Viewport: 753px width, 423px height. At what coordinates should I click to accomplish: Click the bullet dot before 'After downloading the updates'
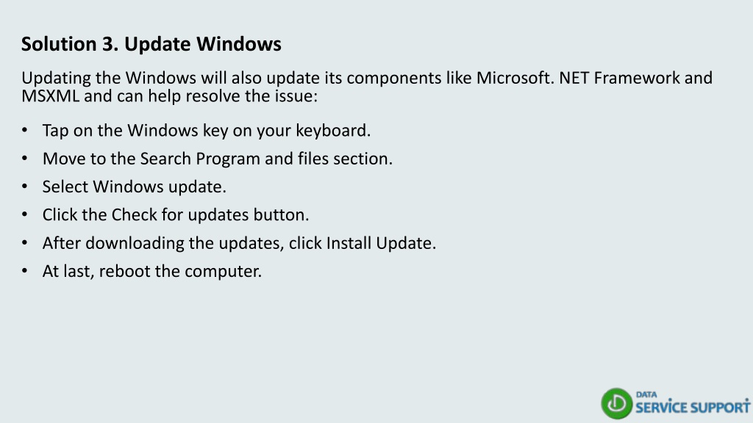point(24,242)
